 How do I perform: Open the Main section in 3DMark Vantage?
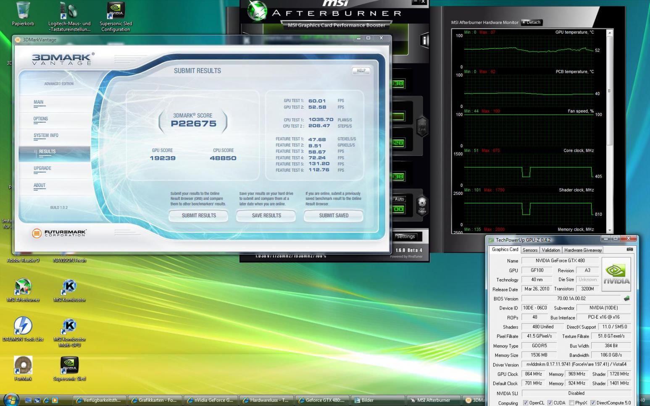click(39, 102)
